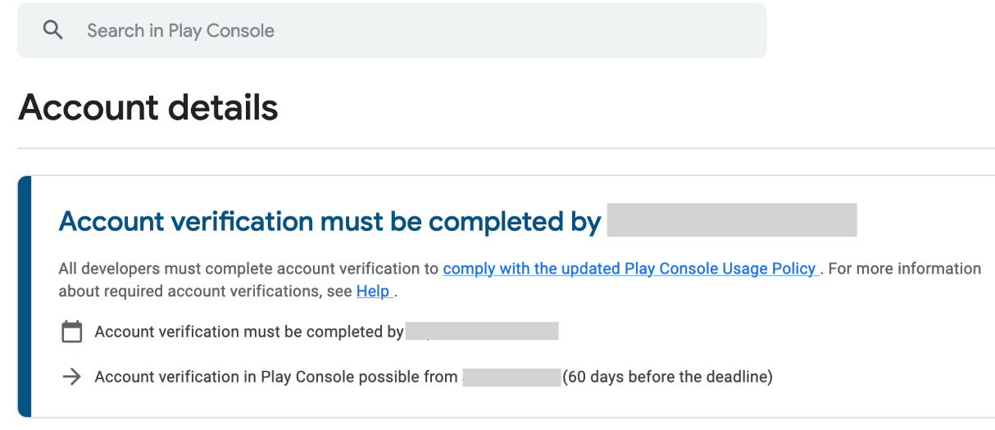Click the redacted date before 60 days note
This screenshot has width=995, height=430.
point(511,377)
